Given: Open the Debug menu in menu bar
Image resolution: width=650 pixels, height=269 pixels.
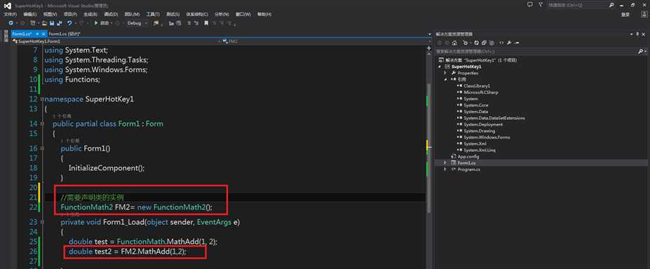Looking at the screenshot, I should click(111, 14).
